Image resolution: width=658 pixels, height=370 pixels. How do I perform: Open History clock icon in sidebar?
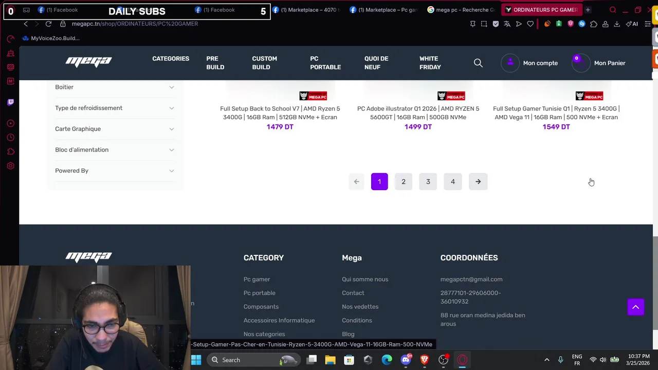click(10, 137)
